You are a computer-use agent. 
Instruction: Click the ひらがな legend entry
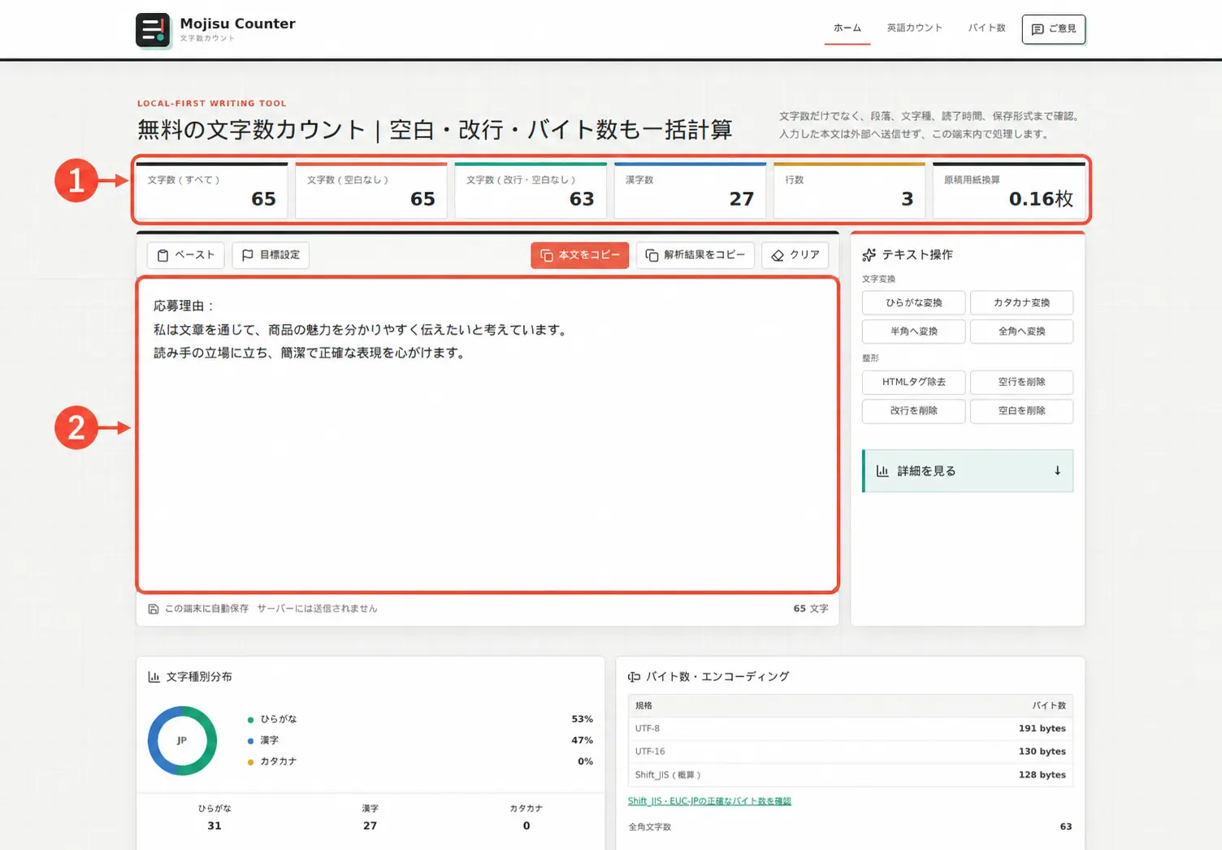[272, 719]
